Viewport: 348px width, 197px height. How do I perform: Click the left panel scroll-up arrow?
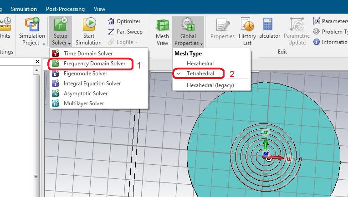pyautogui.click(x=36, y=71)
